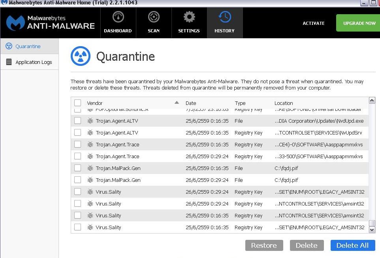This screenshot has height=258, width=380.
Task: Select Quarantine in the sidebar
Action: coord(29,46)
